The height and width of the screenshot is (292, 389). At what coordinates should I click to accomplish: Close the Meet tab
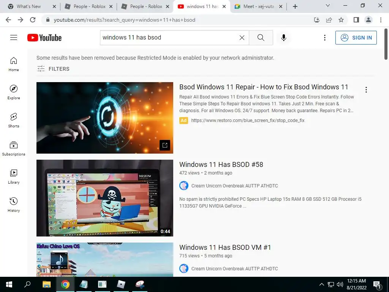281,6
